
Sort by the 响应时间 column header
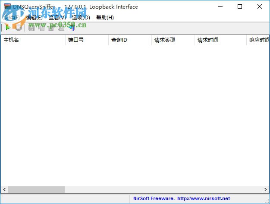click(x=258, y=40)
